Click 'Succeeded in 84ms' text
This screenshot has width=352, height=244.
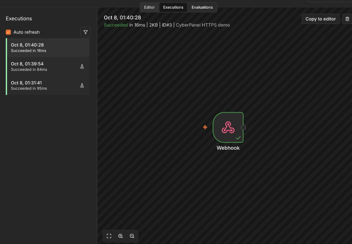coord(29,70)
